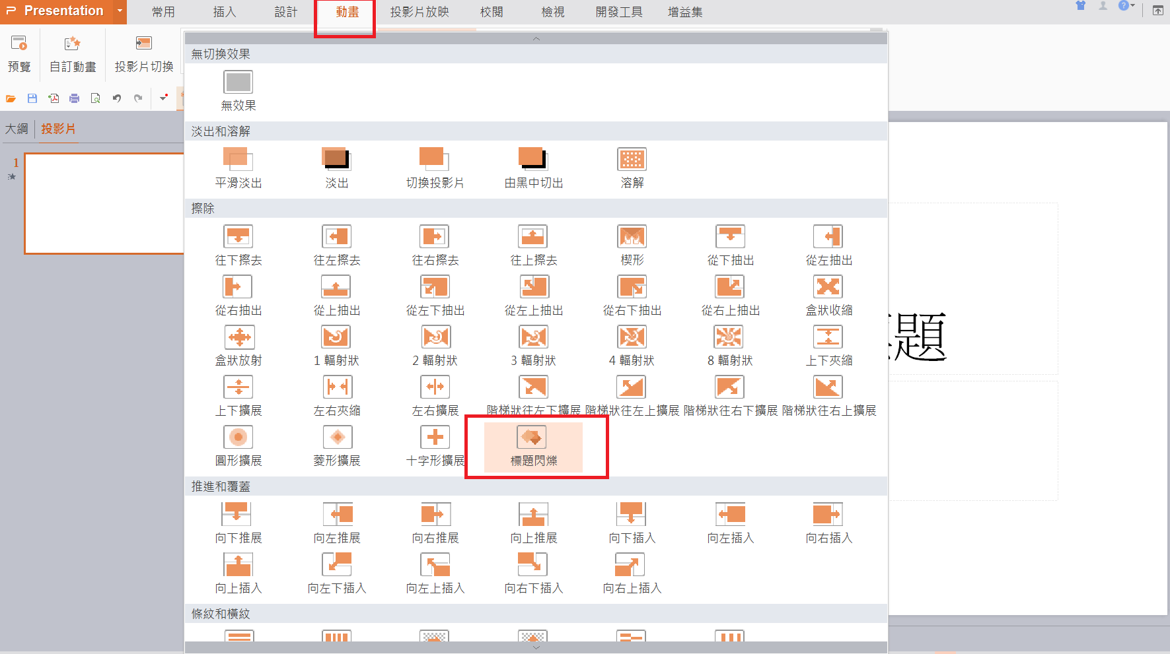Viewport: 1170px width, 654px height.
Task: Export to PDF from quick toolbar
Action: [x=54, y=98]
